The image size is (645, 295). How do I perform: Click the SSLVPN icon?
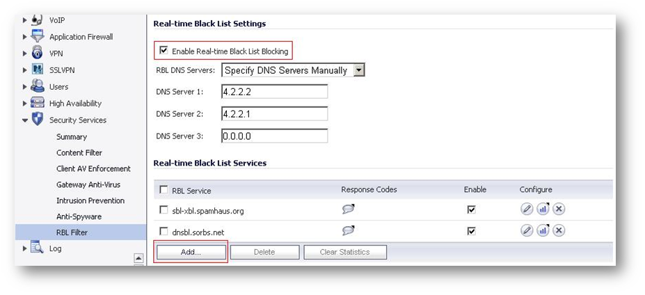tap(38, 70)
